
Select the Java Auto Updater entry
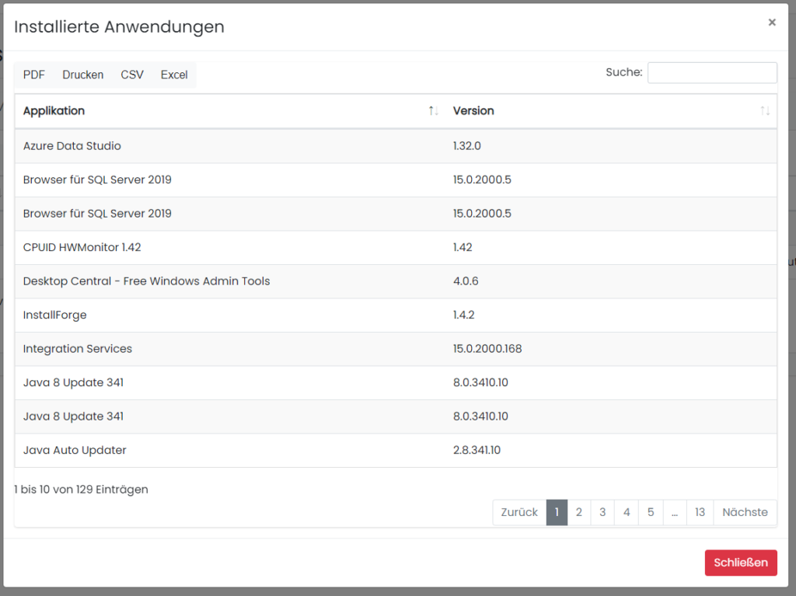(x=75, y=451)
